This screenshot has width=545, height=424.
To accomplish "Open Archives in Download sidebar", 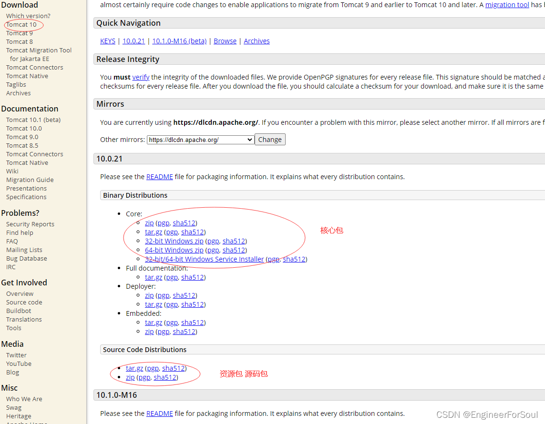I will 19,93.
